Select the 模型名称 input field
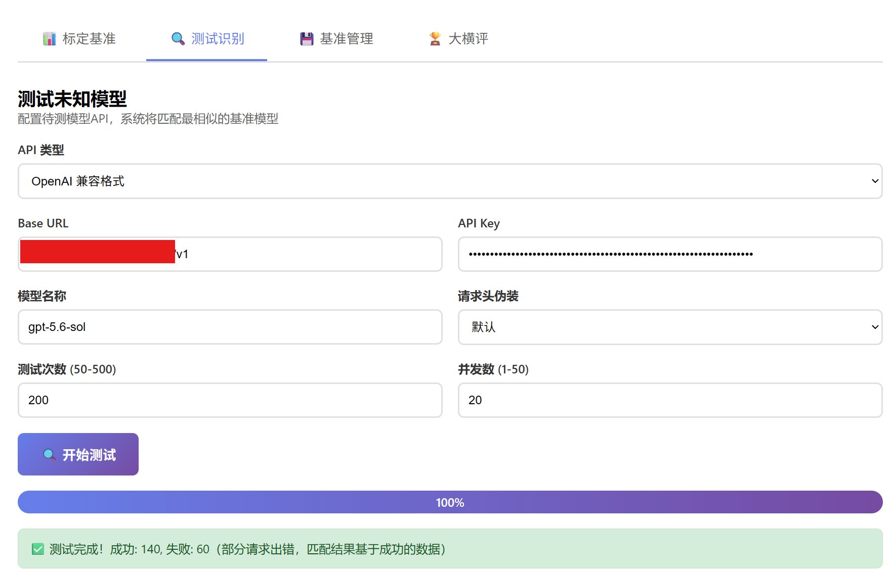 click(230, 327)
